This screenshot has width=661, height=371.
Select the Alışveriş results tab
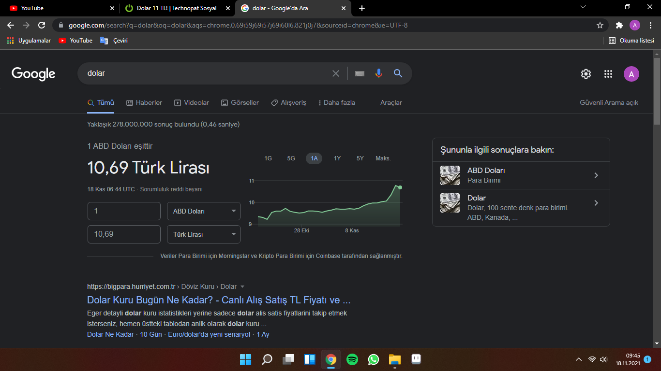(x=289, y=103)
